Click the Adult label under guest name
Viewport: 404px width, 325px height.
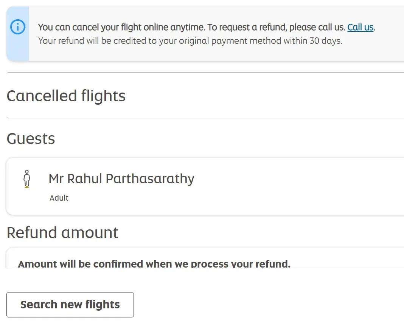coord(59,198)
